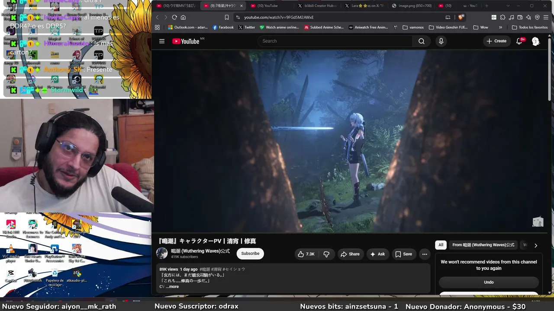Open PRAGMATA desktop shortcut

32,276
